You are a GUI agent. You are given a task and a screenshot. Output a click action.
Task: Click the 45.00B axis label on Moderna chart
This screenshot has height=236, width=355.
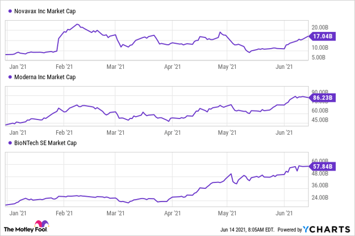(x=319, y=120)
